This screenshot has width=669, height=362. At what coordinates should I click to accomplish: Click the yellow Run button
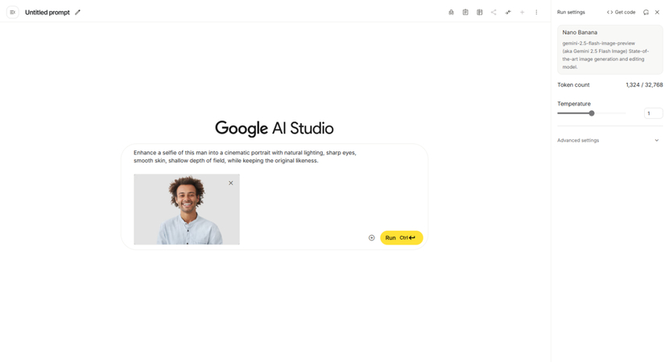pos(402,238)
